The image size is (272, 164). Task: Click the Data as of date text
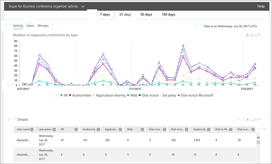[230, 26]
